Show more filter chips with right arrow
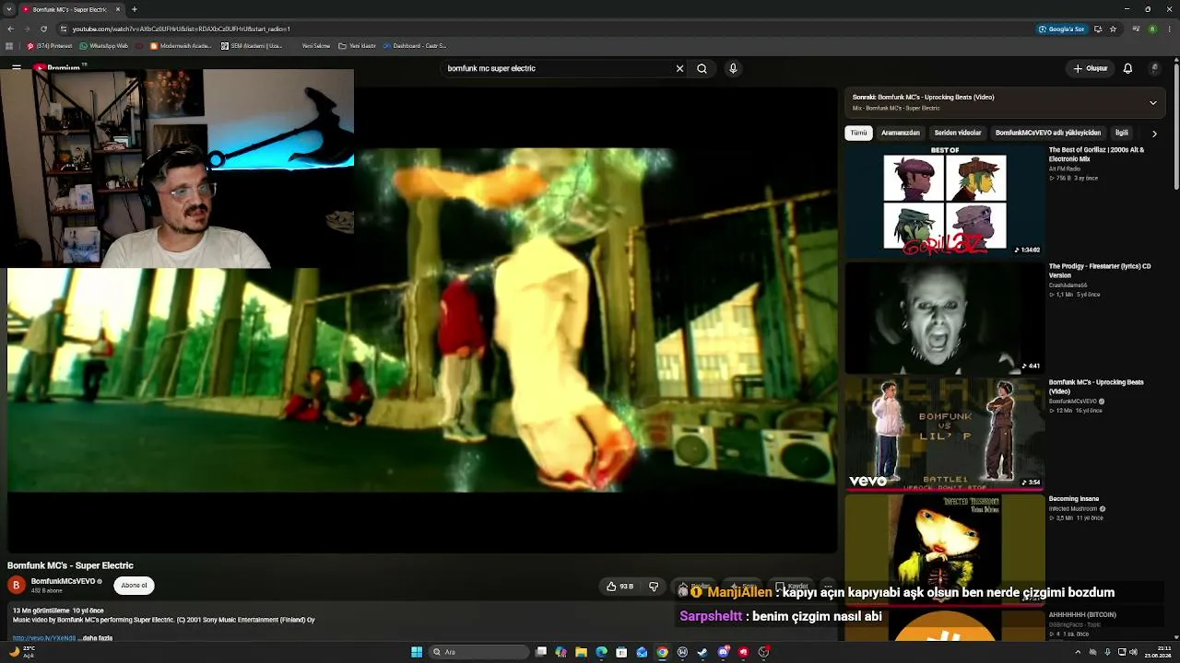The image size is (1180, 663). coord(1154,134)
